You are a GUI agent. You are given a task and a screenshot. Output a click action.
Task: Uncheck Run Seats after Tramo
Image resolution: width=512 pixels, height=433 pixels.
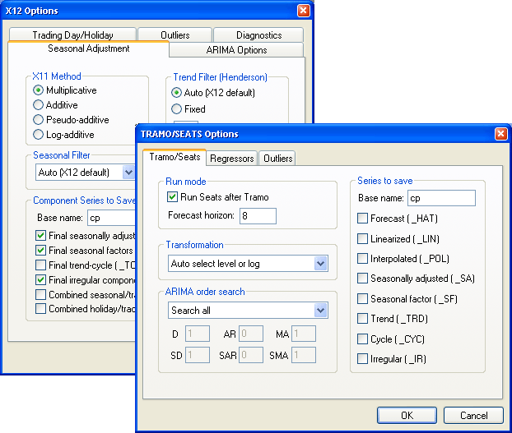[173, 197]
